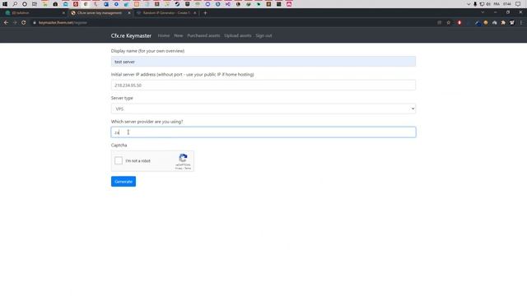Click the blue pen extension icon
Screen dimensions: 527x296
pos(478,23)
